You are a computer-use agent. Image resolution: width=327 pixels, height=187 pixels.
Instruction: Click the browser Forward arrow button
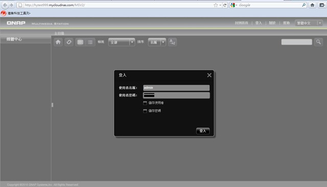point(11,5)
